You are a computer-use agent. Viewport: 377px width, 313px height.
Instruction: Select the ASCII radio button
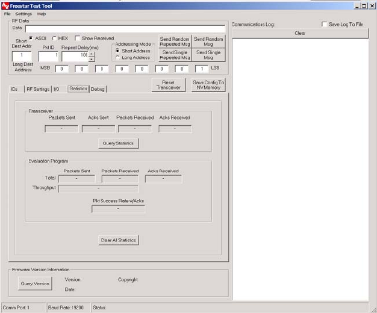click(31, 39)
